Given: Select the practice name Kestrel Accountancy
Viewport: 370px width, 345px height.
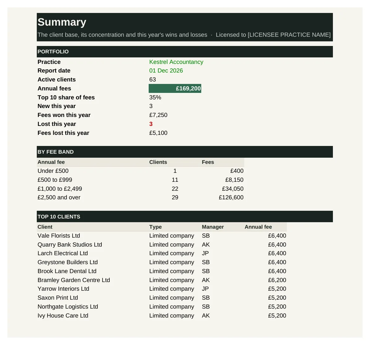Looking at the screenshot, I should click(x=176, y=62).
